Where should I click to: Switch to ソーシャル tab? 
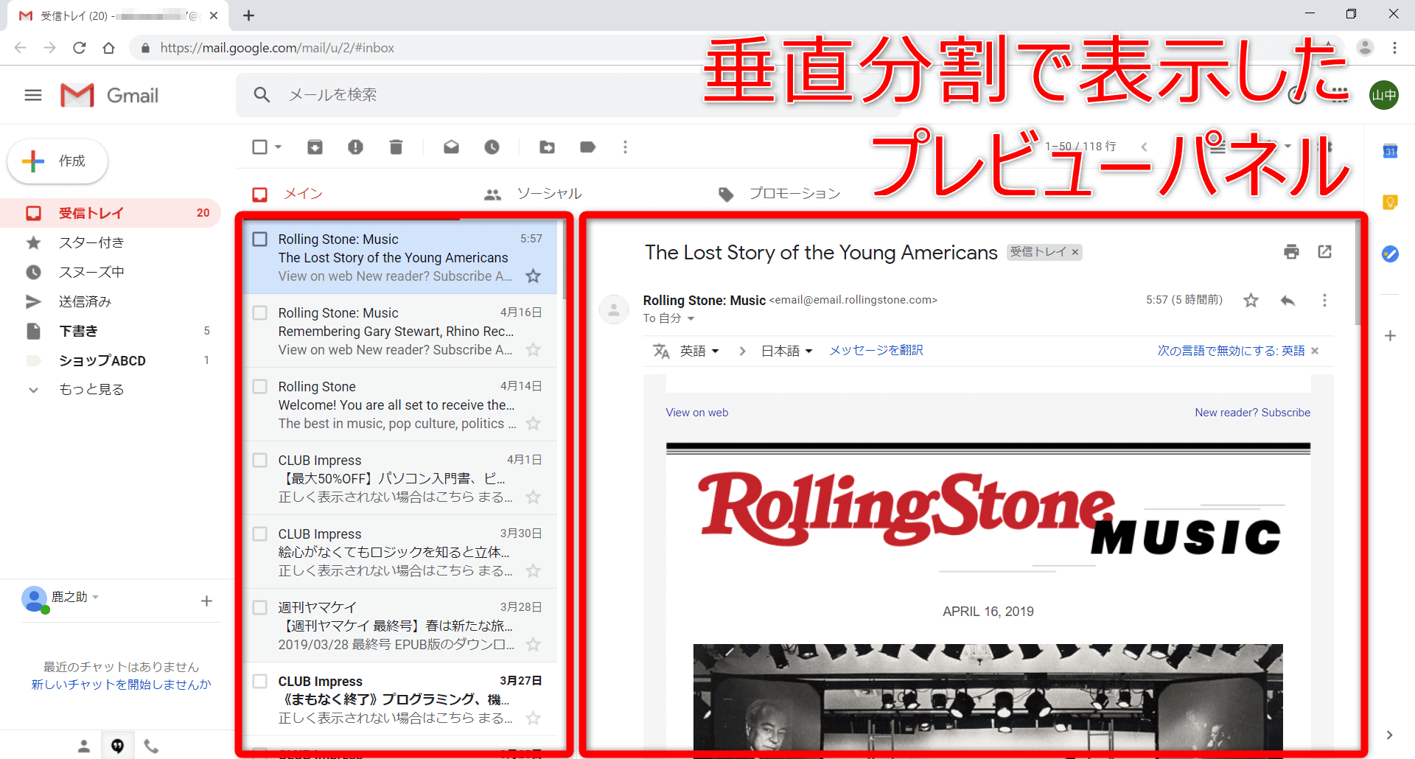coord(533,194)
